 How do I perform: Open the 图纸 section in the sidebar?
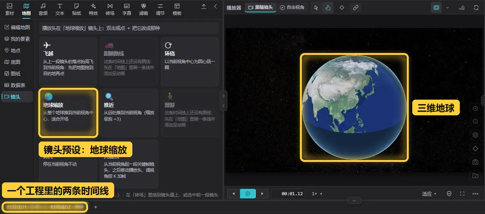17,73
